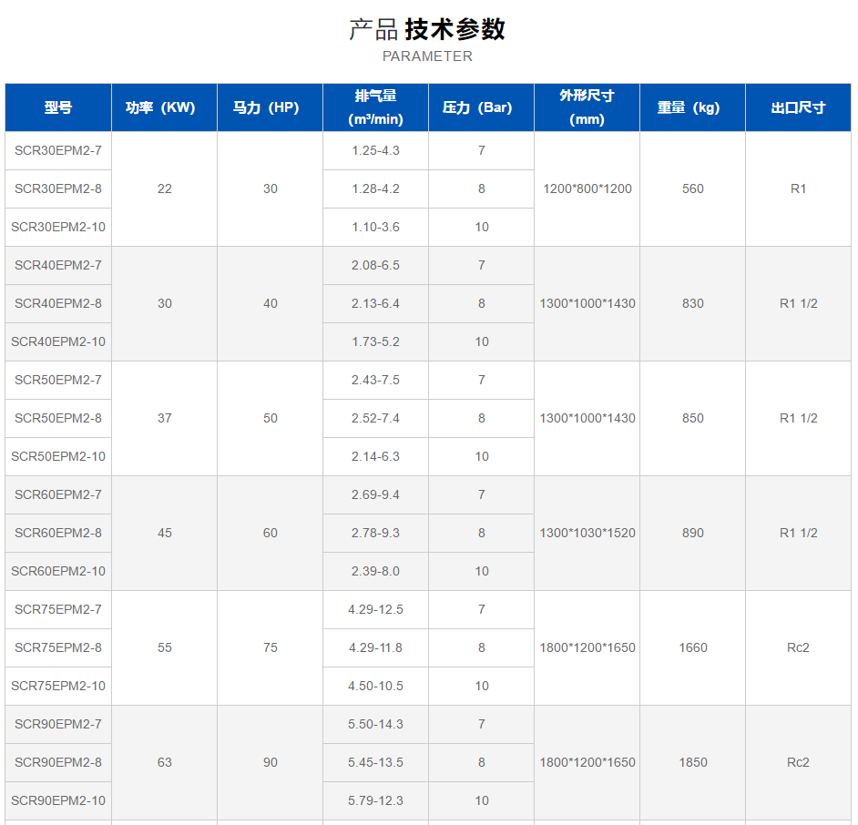The image size is (858, 825).
Task: Select the 马力 (HP) header cell
Action: 270,107
